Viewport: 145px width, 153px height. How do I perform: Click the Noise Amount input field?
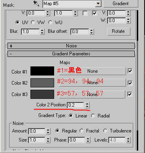pos(37,131)
